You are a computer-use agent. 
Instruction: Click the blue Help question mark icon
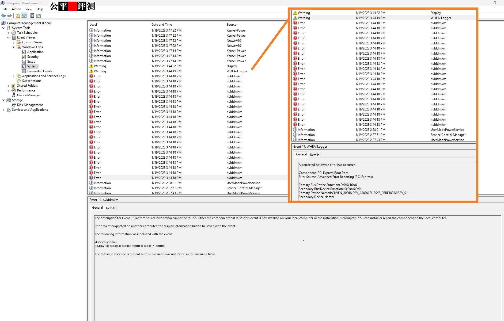(32, 16)
